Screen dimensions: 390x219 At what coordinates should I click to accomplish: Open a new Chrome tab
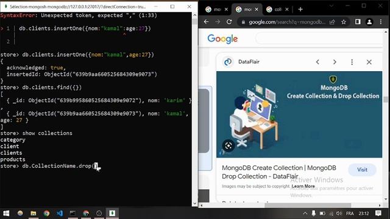[300, 10]
